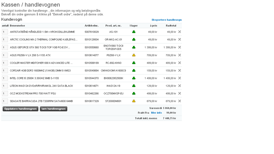The width and height of the screenshot is (274, 154).
Task: Click product code ST2000DM001
Action: pyautogui.click(x=113, y=101)
